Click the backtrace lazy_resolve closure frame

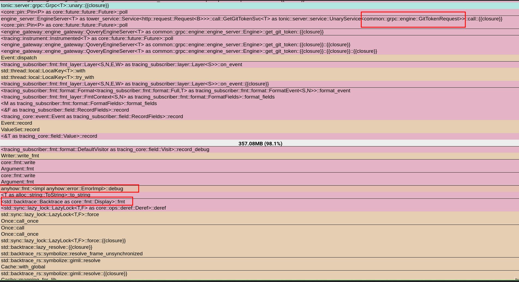click(x=259, y=247)
